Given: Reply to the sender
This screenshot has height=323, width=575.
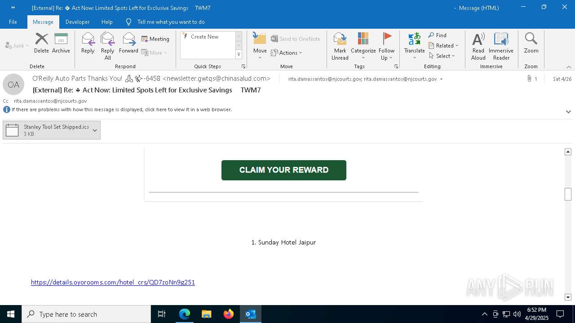Looking at the screenshot, I should click(x=88, y=43).
